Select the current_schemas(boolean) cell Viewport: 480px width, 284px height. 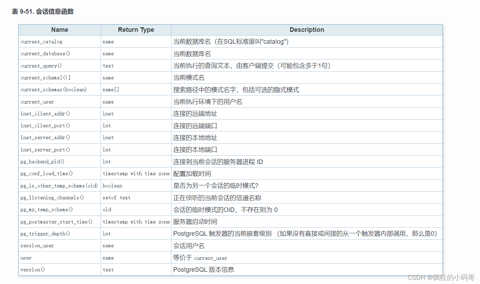tap(60, 90)
